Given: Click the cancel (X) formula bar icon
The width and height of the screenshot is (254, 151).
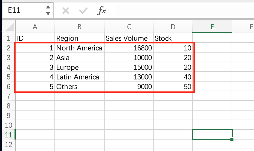Looking at the screenshot, I should (x=65, y=11).
